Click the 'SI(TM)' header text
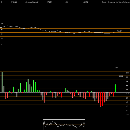130x130 pixels. [49, 2]
